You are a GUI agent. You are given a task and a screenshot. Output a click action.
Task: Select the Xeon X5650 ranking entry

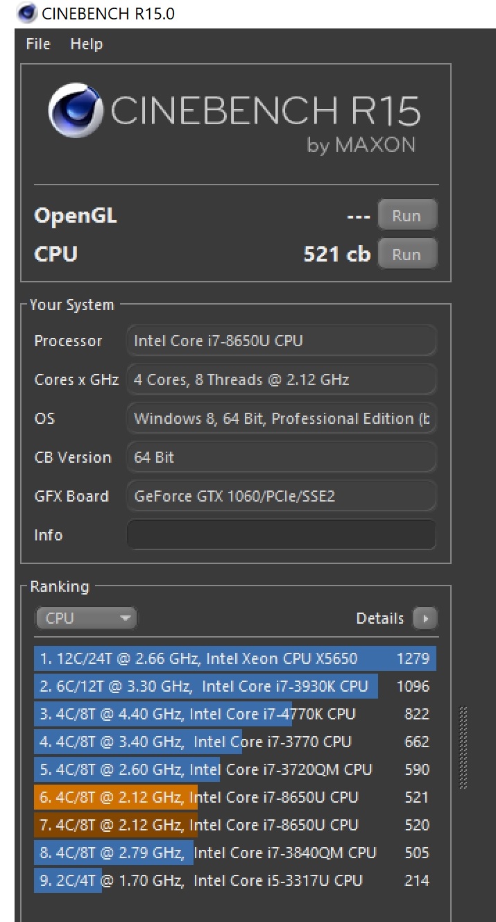235,658
